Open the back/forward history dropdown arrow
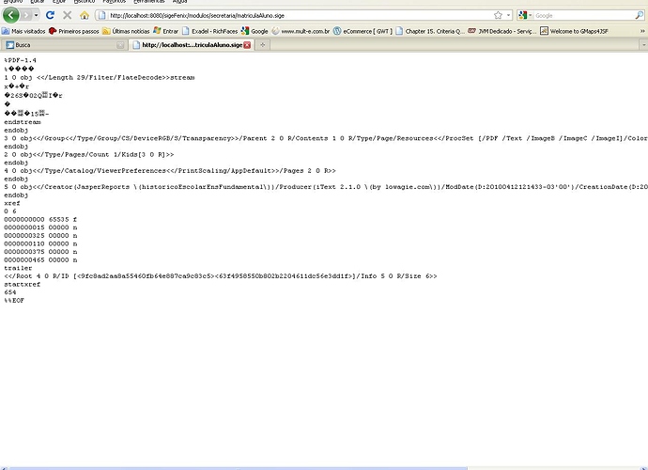The image size is (648, 470). click(36, 15)
